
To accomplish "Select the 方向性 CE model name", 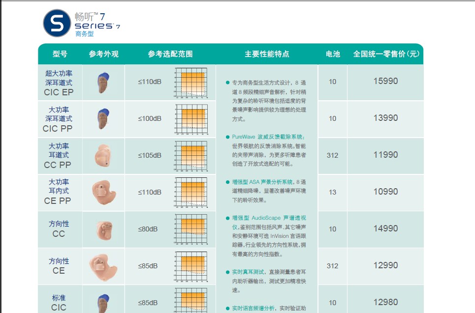I will [59, 265].
